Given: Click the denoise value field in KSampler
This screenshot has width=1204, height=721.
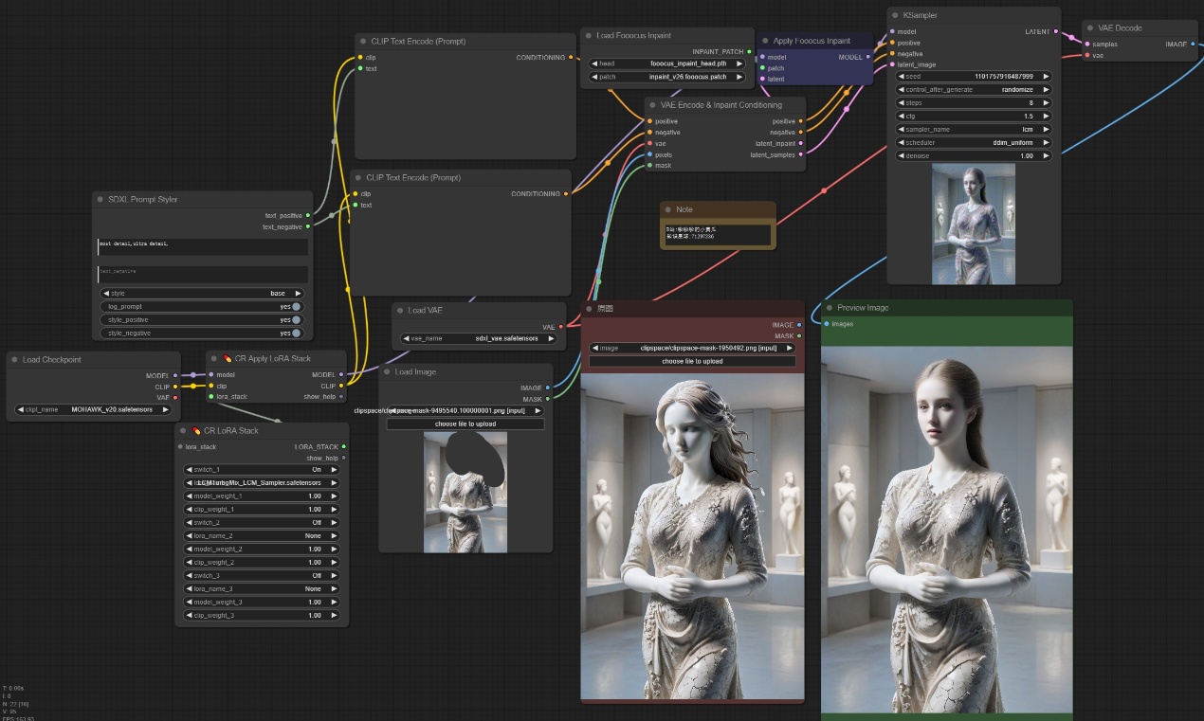Looking at the screenshot, I should [x=973, y=155].
